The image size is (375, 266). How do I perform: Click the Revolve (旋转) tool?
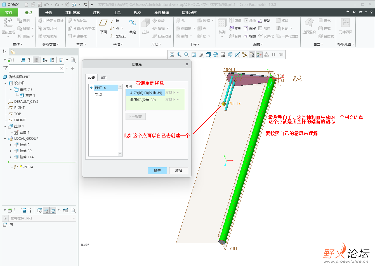click(159, 21)
